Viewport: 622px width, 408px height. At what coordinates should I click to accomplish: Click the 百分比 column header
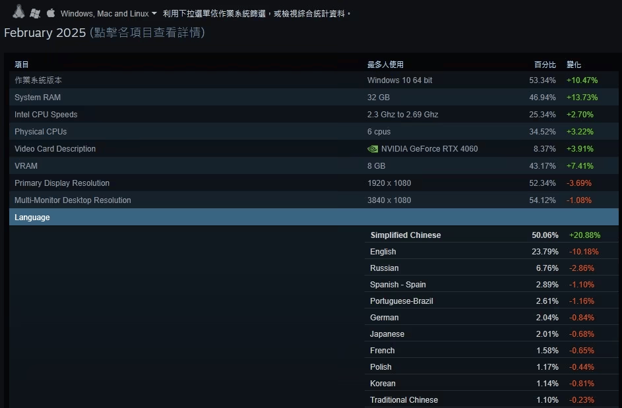pyautogui.click(x=545, y=65)
